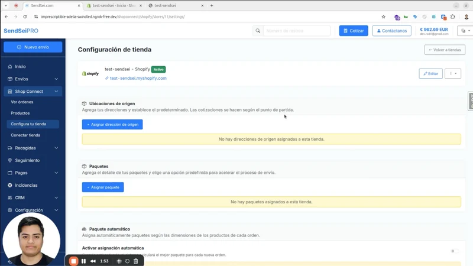Click Asignar dirección de origen button
Screen dimensions: 473x266
[112, 124]
